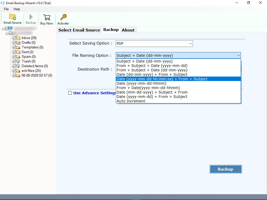
Task: Uncheck the Trash (0) checkbox
Action: pyautogui.click(x=15, y=61)
